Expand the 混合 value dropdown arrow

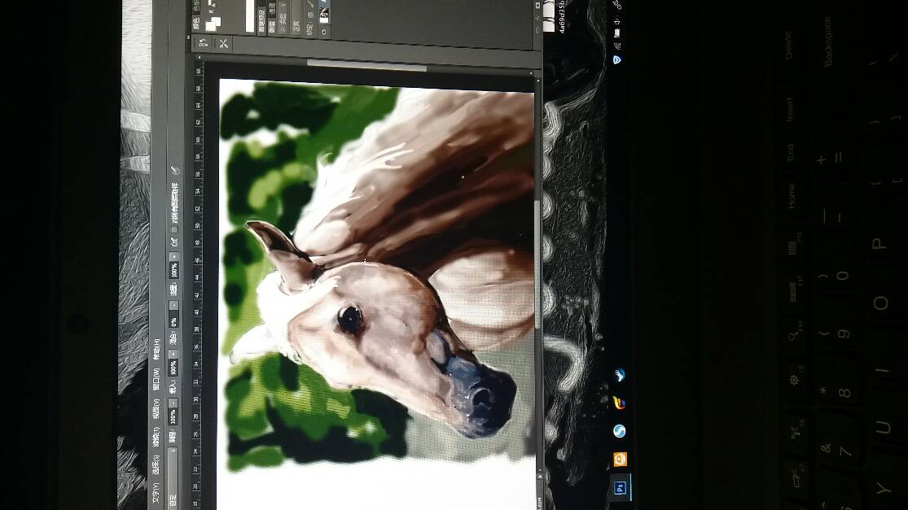coord(173,305)
